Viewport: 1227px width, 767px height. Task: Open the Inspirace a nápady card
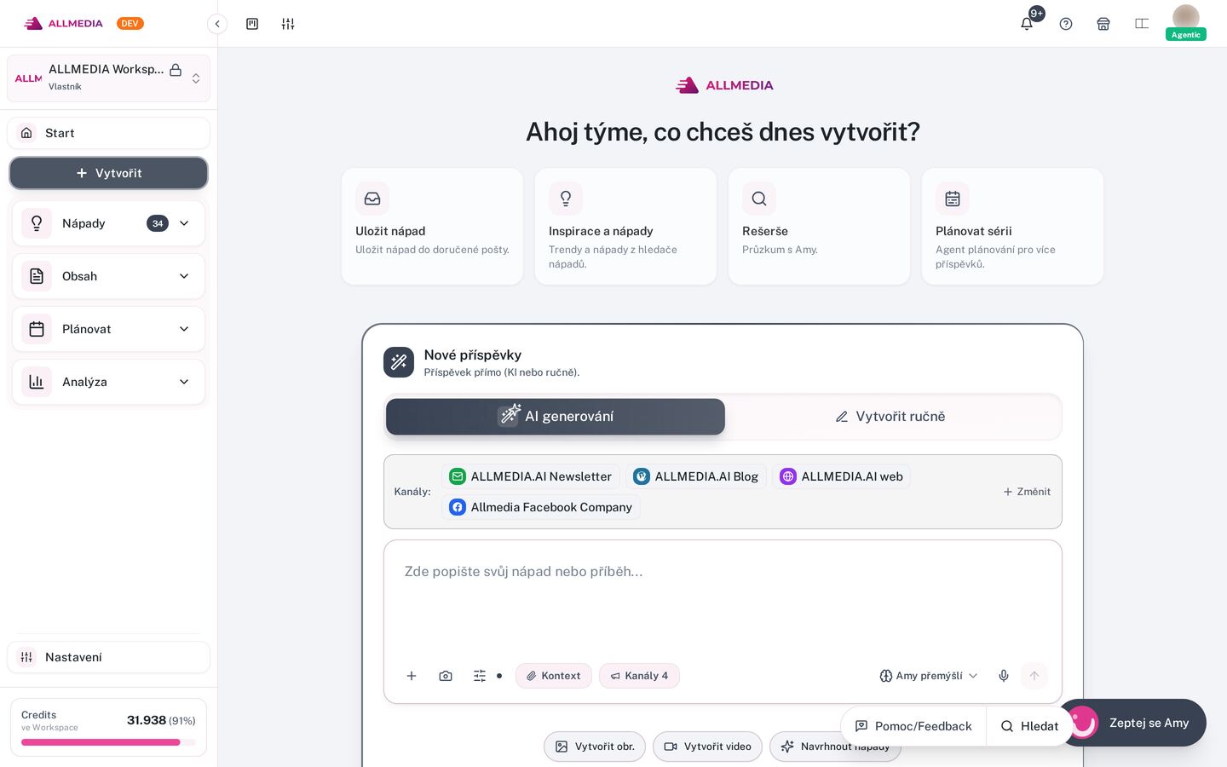tap(626, 226)
